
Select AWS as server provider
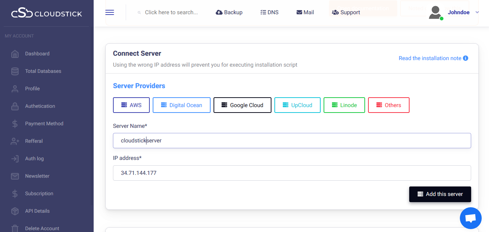(132, 105)
